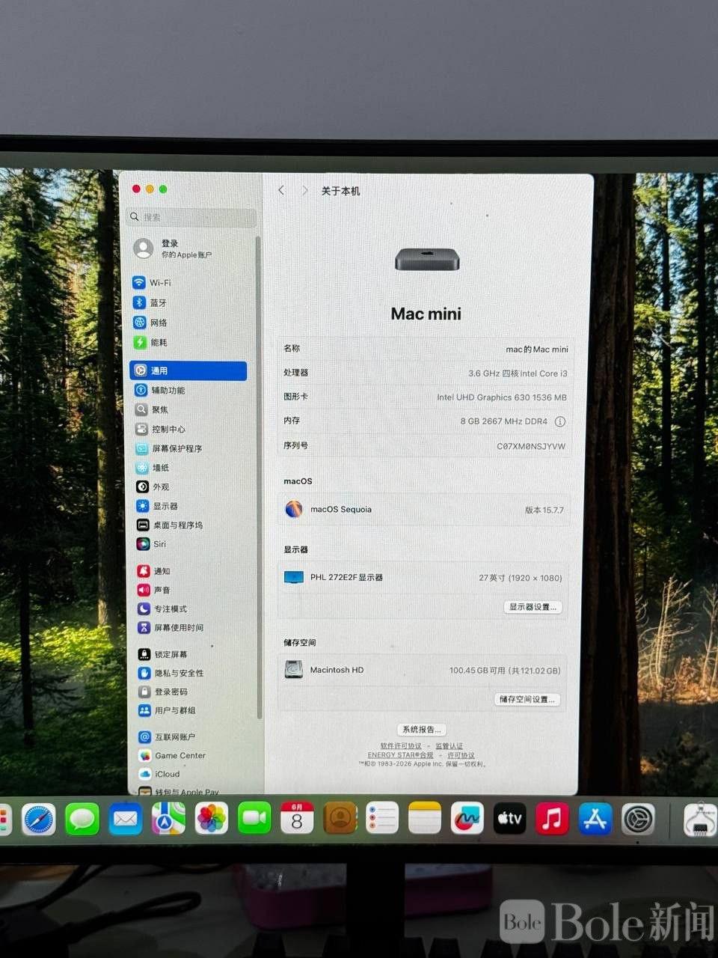Click 储存空间设置 button
The image size is (718, 958).
click(527, 699)
